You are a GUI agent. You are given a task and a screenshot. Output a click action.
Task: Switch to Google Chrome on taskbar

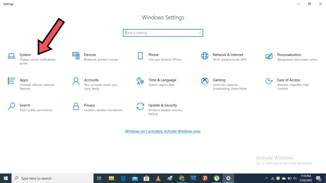[181, 178]
